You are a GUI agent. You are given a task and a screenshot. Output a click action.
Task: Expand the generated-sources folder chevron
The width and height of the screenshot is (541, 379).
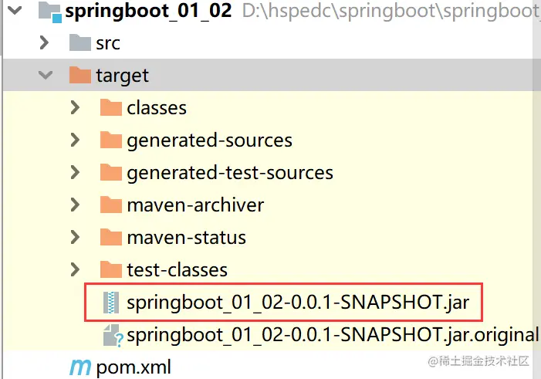coord(75,140)
